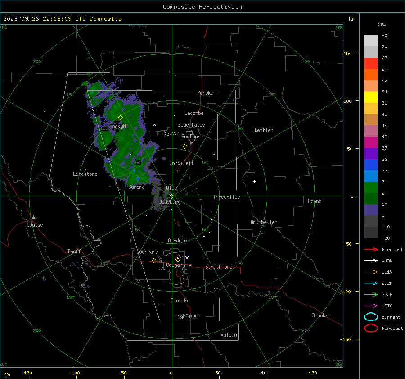Click the cyan 27ZW arrow in legend
405x379 pixels.
coord(371,283)
